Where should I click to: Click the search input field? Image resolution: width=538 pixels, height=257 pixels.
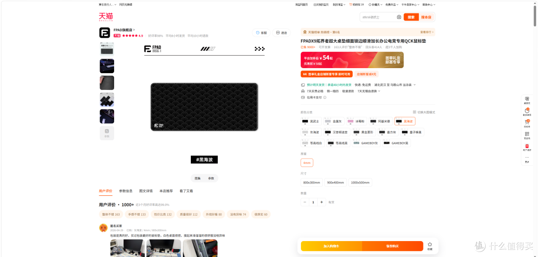tap(378, 17)
